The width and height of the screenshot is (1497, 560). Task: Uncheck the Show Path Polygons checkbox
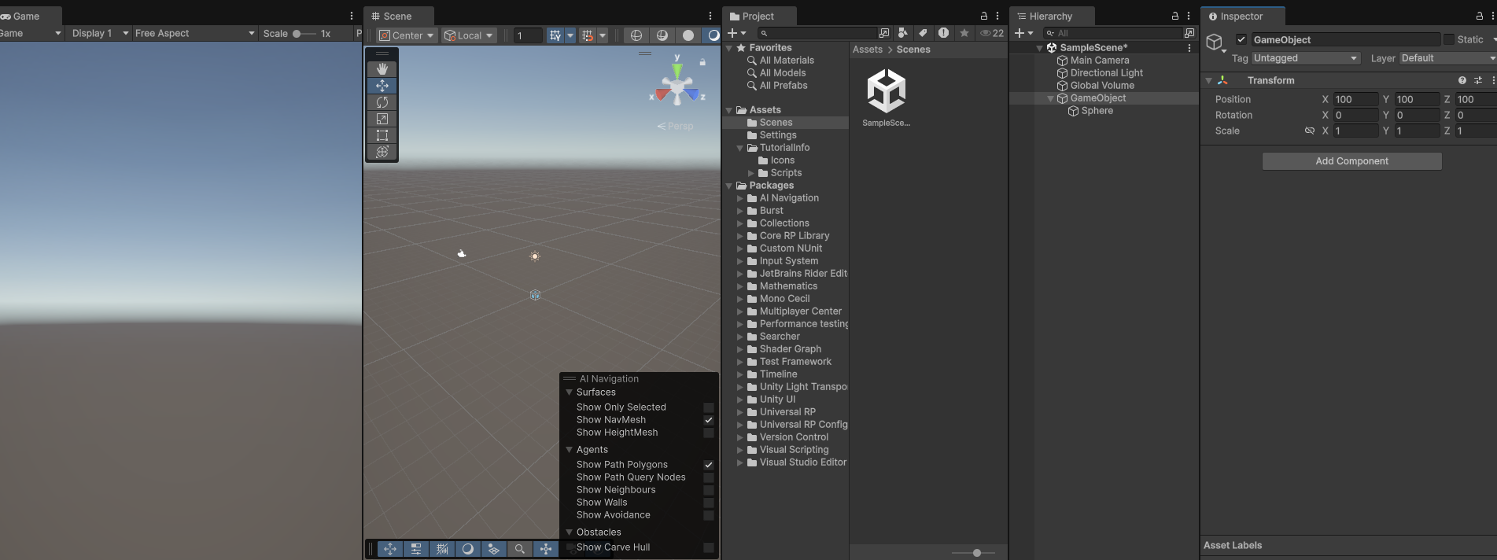(709, 465)
